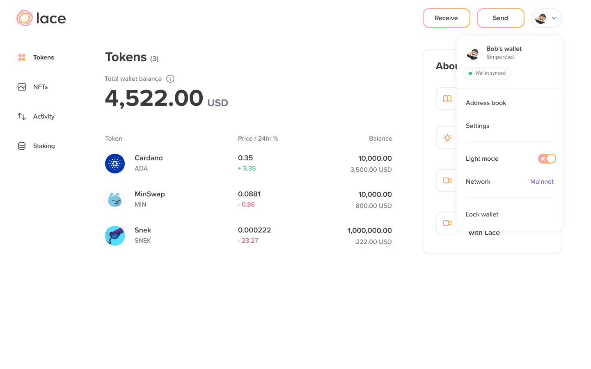Open Tokens via its grid icon

[x=22, y=57]
